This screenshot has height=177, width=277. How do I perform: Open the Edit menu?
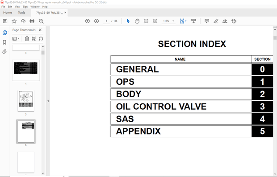pyautogui.click(x=10, y=7)
